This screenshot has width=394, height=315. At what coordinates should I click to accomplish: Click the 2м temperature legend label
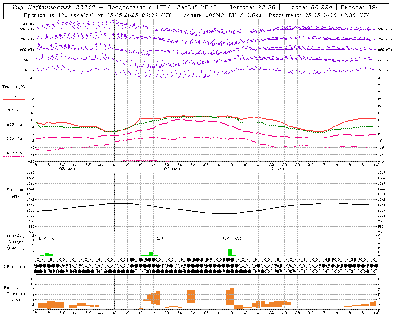pyautogui.click(x=14, y=96)
